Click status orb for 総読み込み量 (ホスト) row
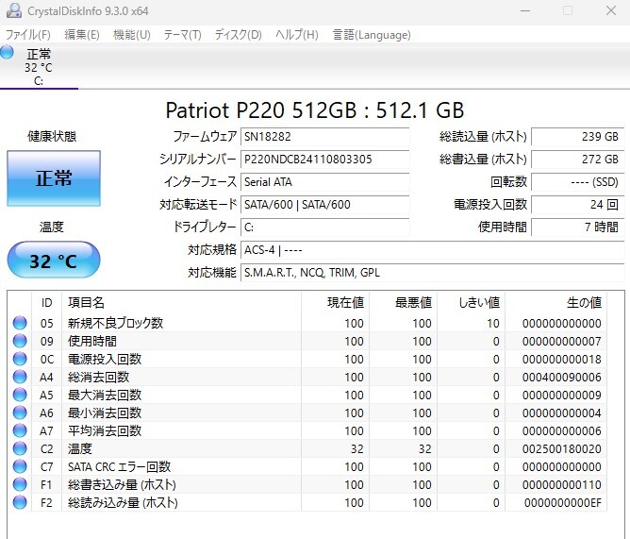The width and height of the screenshot is (630, 539). (x=20, y=502)
